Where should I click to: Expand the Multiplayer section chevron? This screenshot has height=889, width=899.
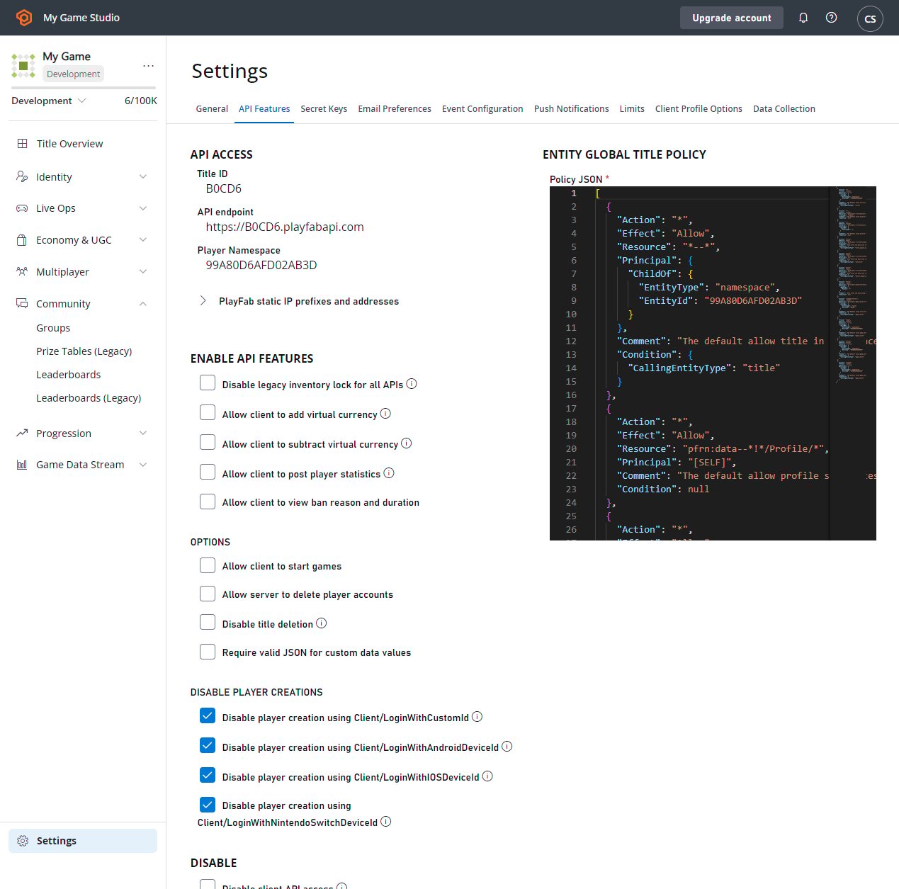pos(143,272)
